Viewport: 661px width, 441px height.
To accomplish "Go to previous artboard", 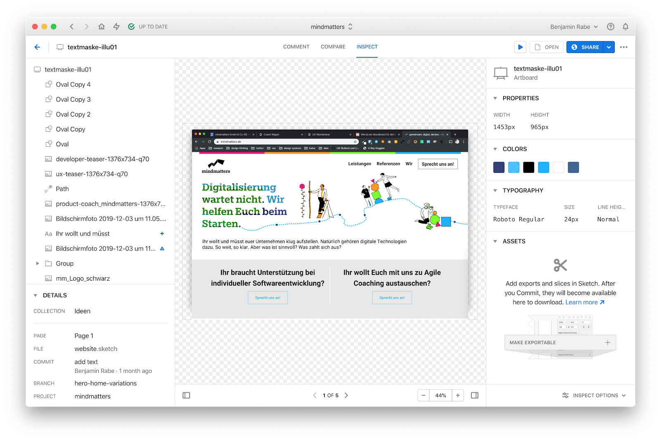I will coord(315,396).
